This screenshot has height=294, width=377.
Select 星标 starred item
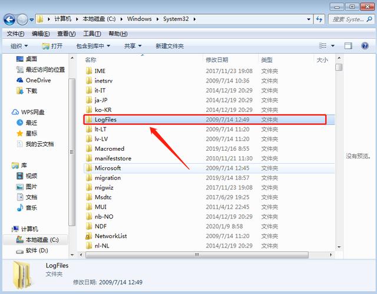click(27, 133)
